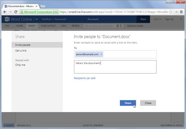Click the 0 WORDS status bar item

(9, 125)
